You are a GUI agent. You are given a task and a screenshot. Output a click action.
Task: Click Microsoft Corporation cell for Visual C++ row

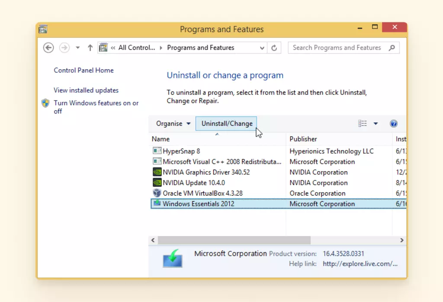pyautogui.click(x=322, y=161)
